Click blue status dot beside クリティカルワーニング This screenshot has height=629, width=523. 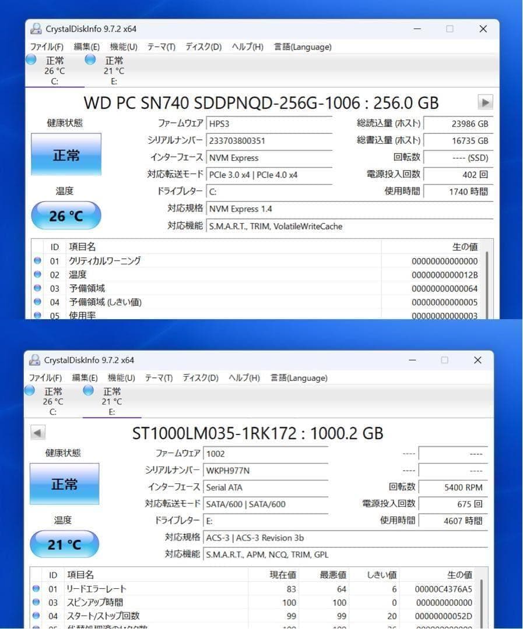(37, 260)
